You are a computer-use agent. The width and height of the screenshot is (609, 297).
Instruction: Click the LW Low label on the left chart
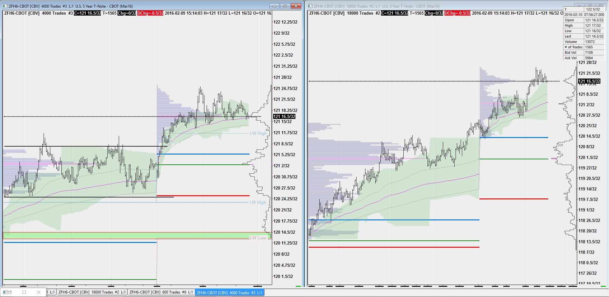coord(258,238)
